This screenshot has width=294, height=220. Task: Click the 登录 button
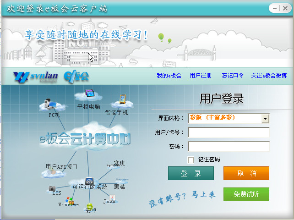[x=191, y=173]
